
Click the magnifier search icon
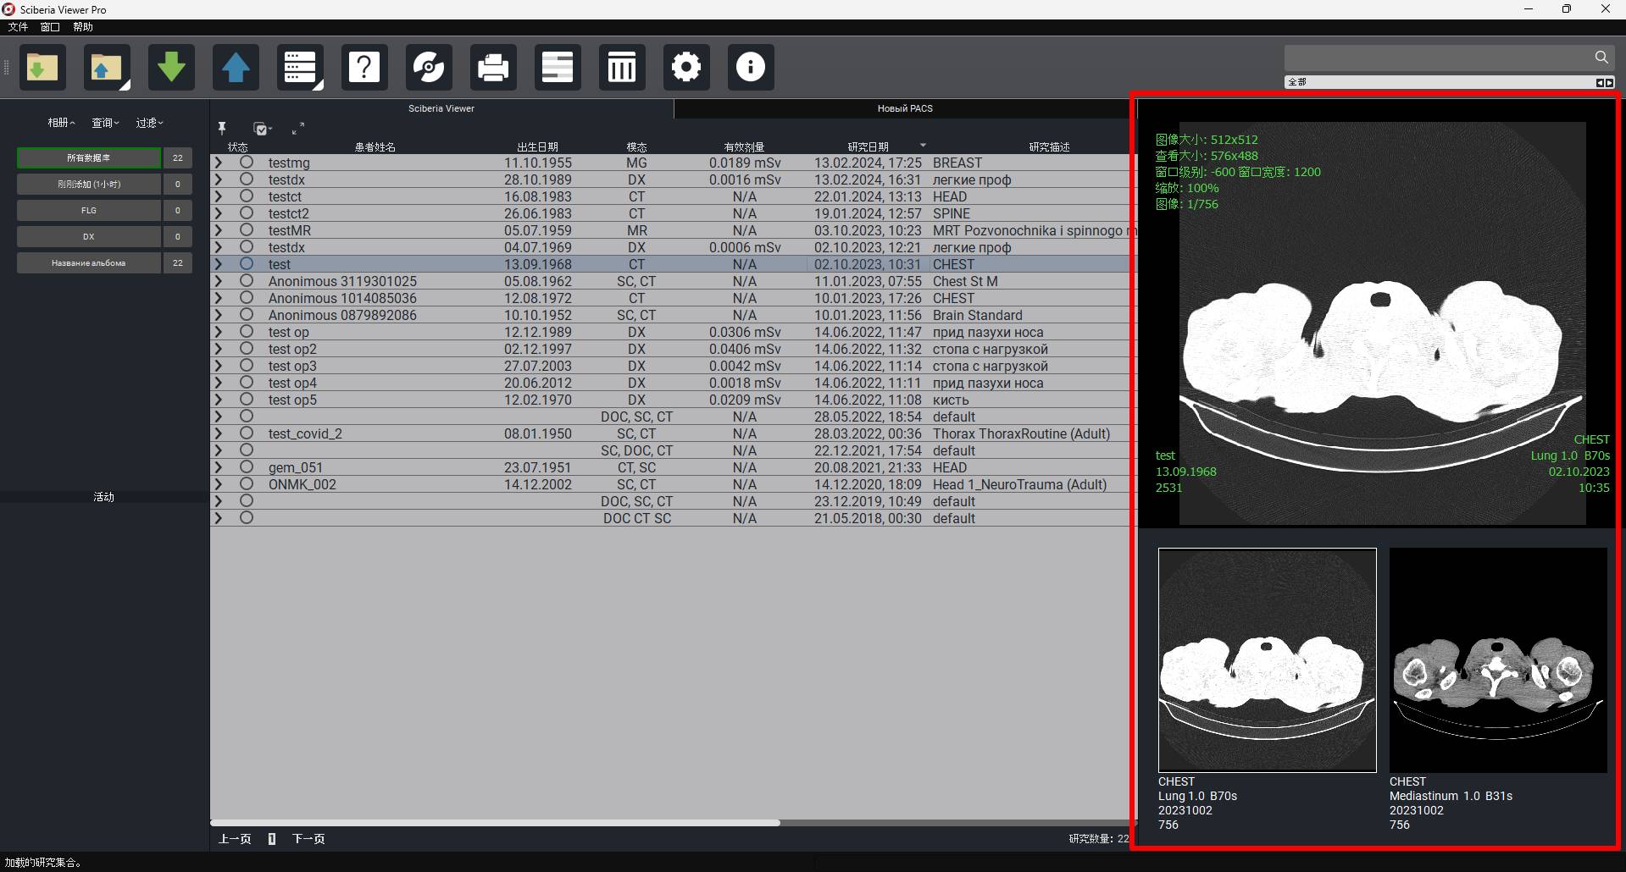pos(1601,57)
